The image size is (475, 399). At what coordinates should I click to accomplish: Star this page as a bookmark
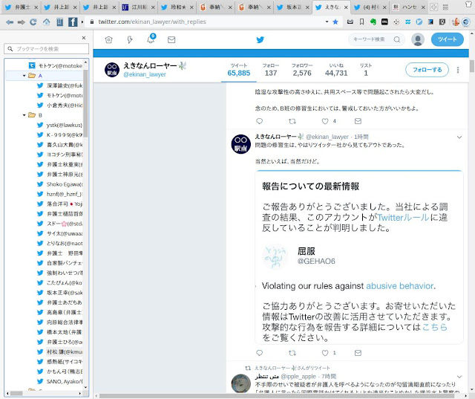click(x=335, y=22)
